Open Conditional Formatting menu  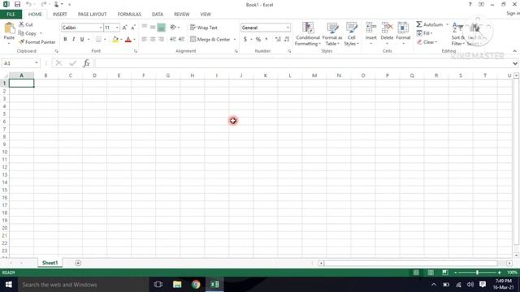click(308, 34)
